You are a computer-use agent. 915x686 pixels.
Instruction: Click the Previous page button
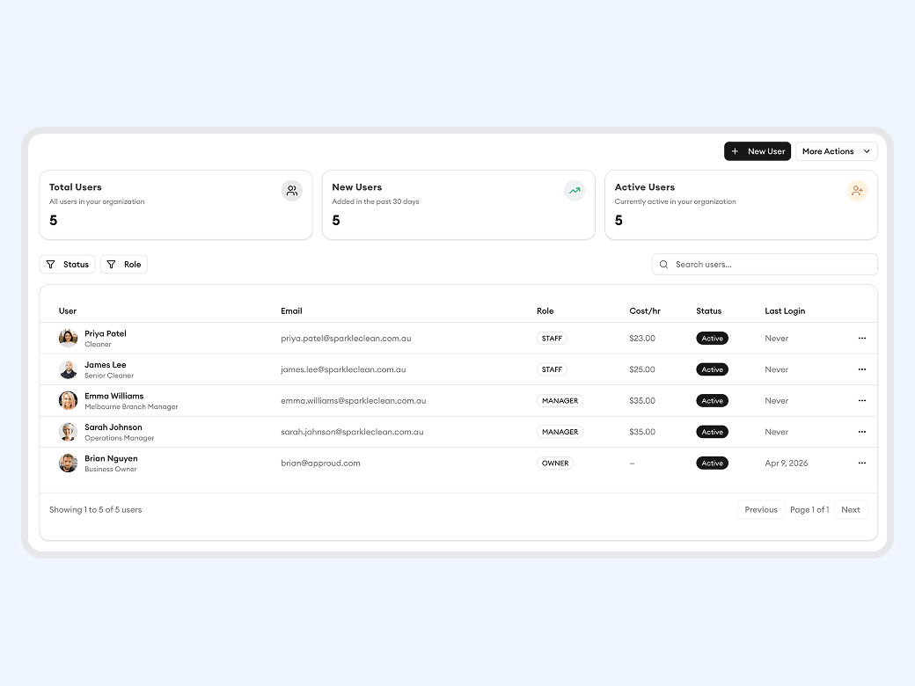[760, 510]
